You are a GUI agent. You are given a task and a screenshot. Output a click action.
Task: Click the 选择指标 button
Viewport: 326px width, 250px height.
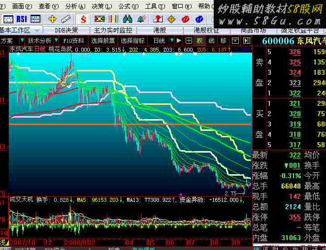[x=132, y=40]
